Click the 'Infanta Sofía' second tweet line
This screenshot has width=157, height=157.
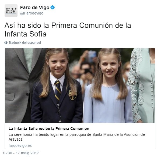coord(25,34)
